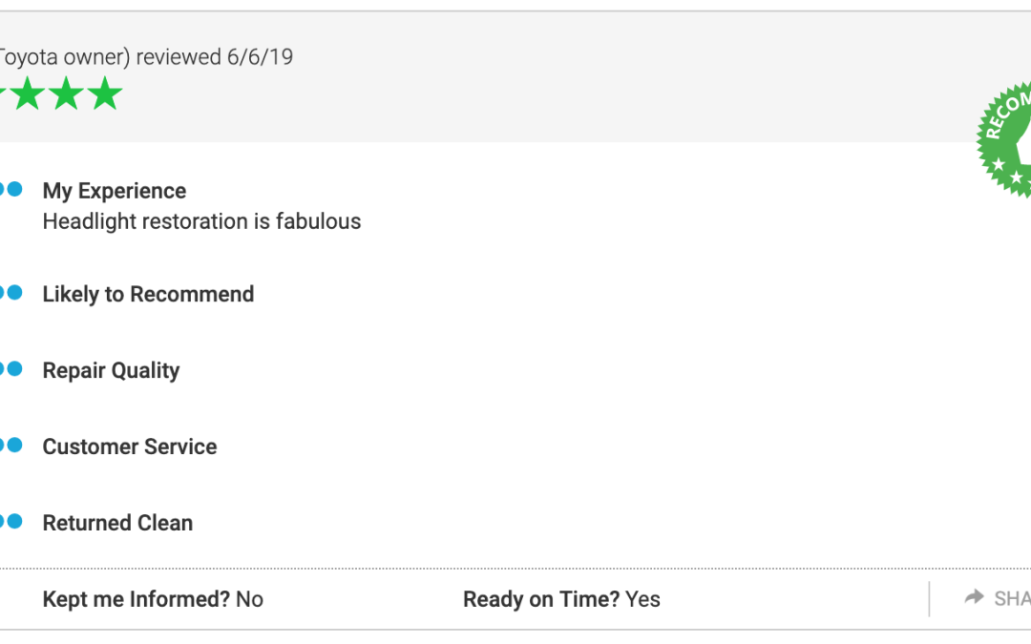
Task: Select the Repair Quality label
Action: click(111, 370)
